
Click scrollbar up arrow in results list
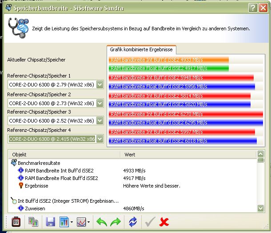point(261,154)
